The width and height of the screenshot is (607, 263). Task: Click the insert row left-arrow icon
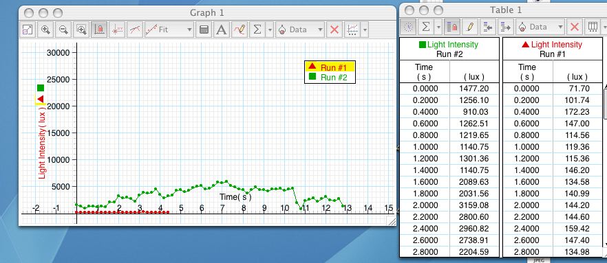487,27
